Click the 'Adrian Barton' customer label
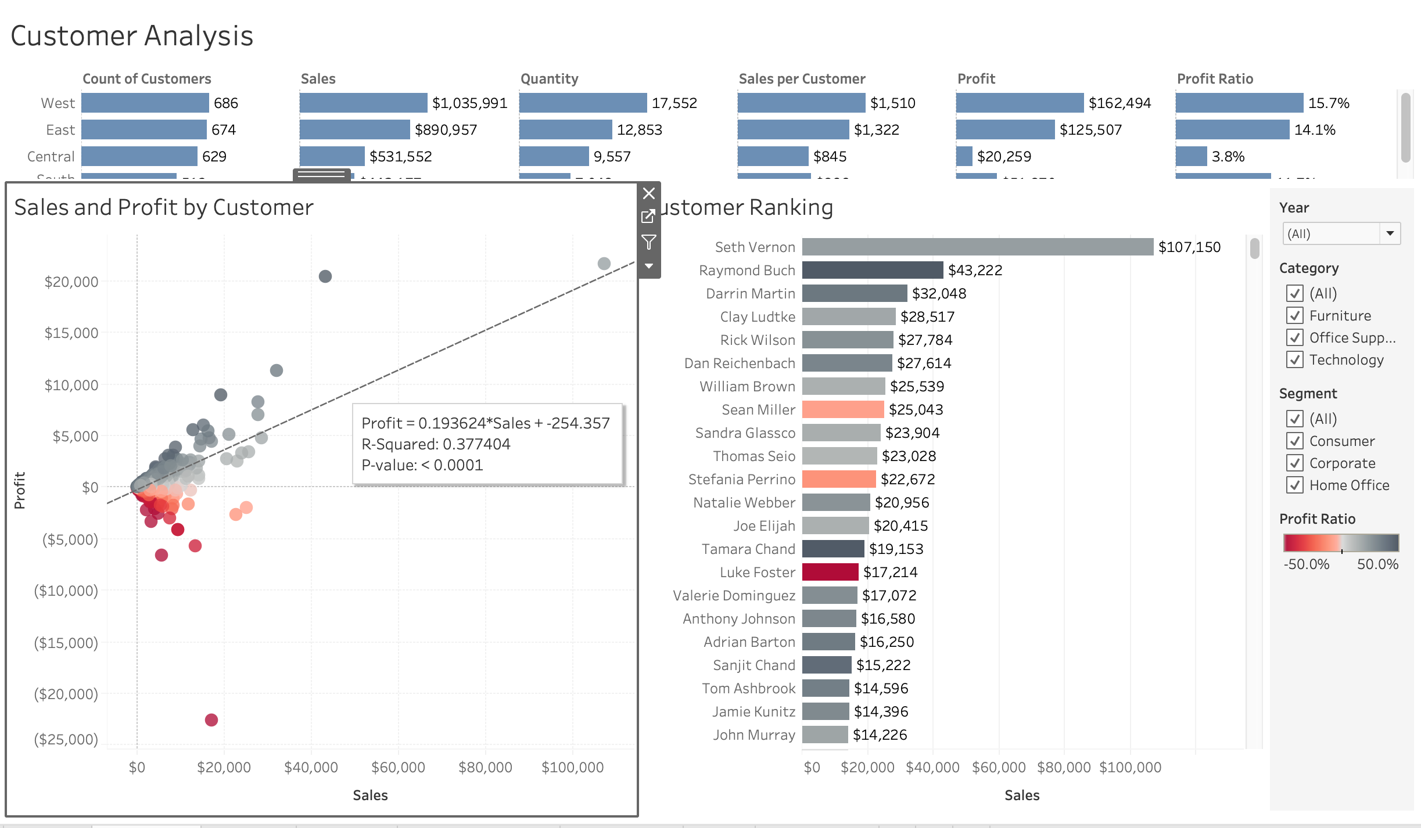The width and height of the screenshot is (1421, 828). click(749, 642)
